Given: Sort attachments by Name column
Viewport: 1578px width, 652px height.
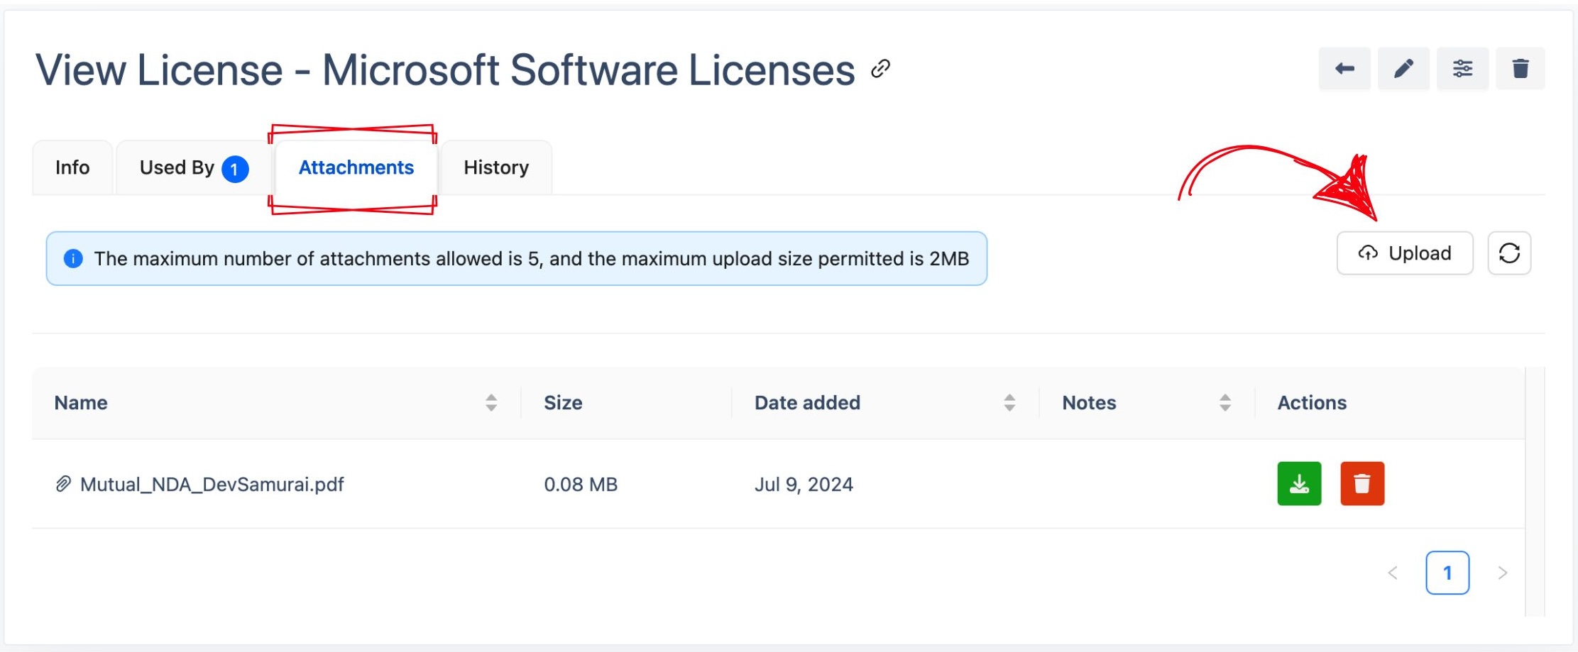Looking at the screenshot, I should pyautogui.click(x=491, y=403).
